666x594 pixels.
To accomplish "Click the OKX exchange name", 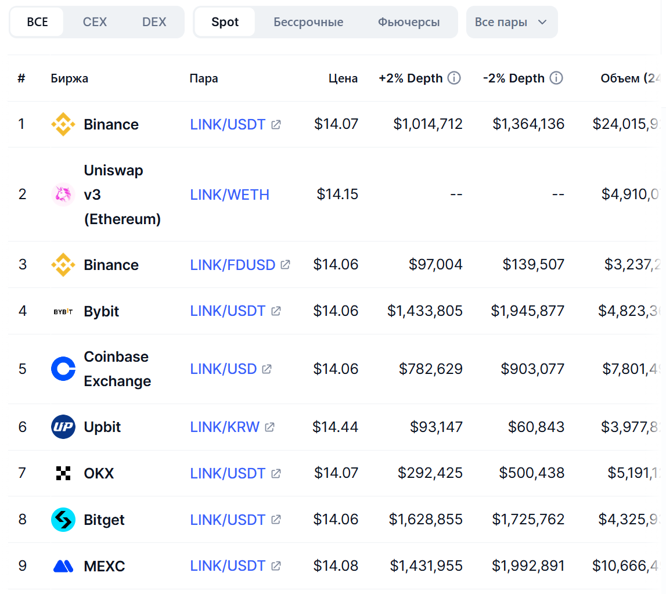I will click(x=99, y=473).
